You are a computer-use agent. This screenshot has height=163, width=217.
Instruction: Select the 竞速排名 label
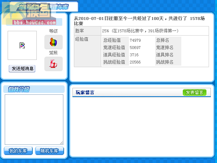[x=165, y=48]
